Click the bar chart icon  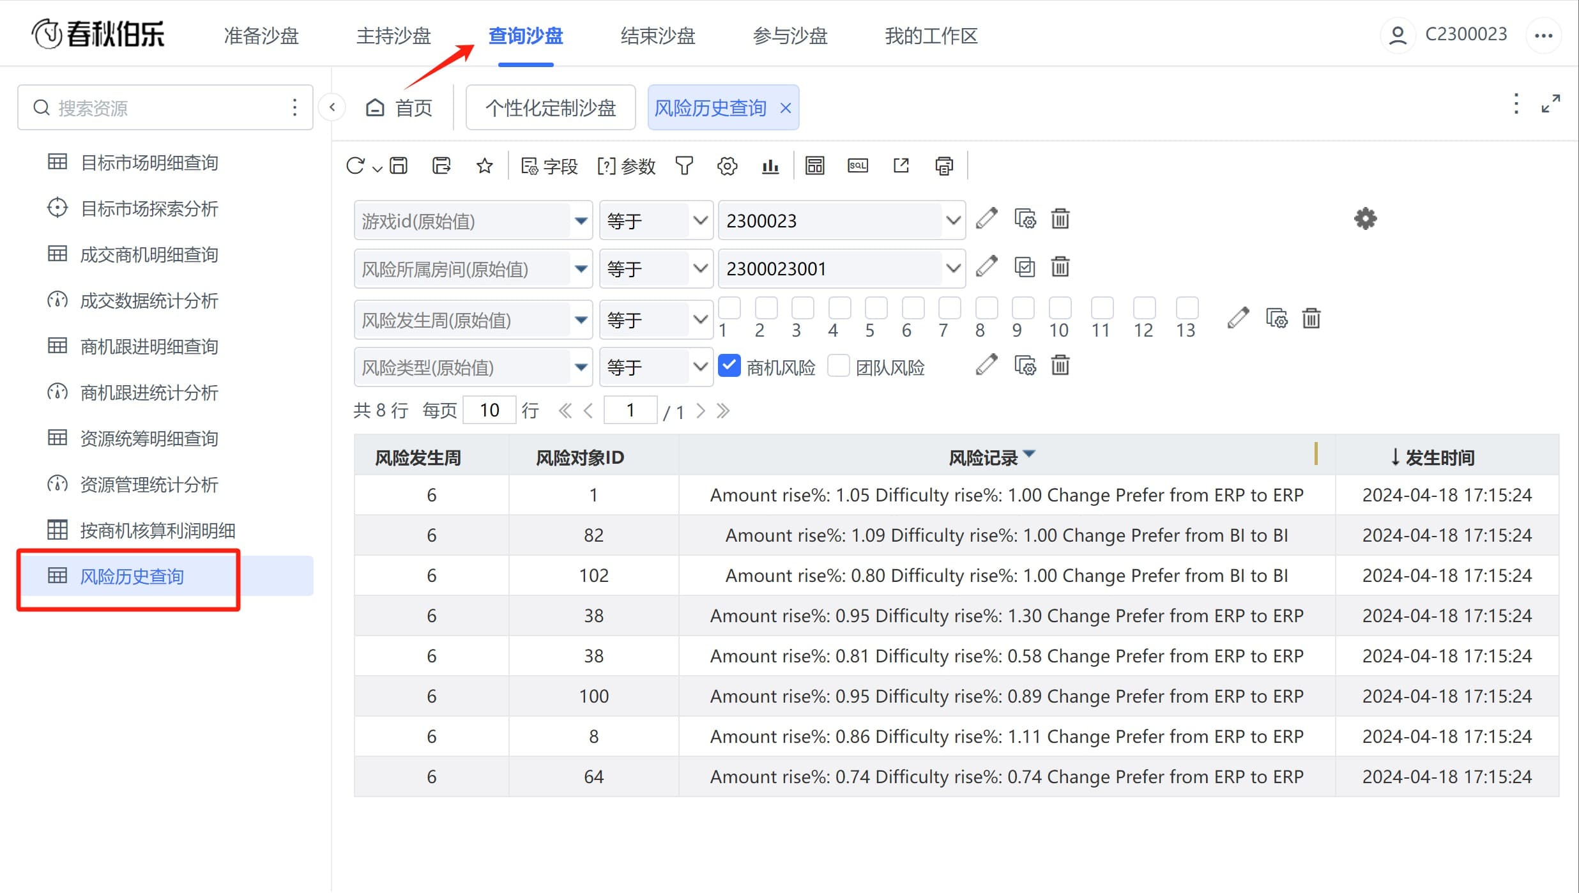[770, 166]
